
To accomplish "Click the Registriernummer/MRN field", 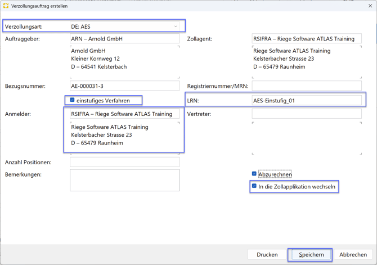I will [x=307, y=86].
